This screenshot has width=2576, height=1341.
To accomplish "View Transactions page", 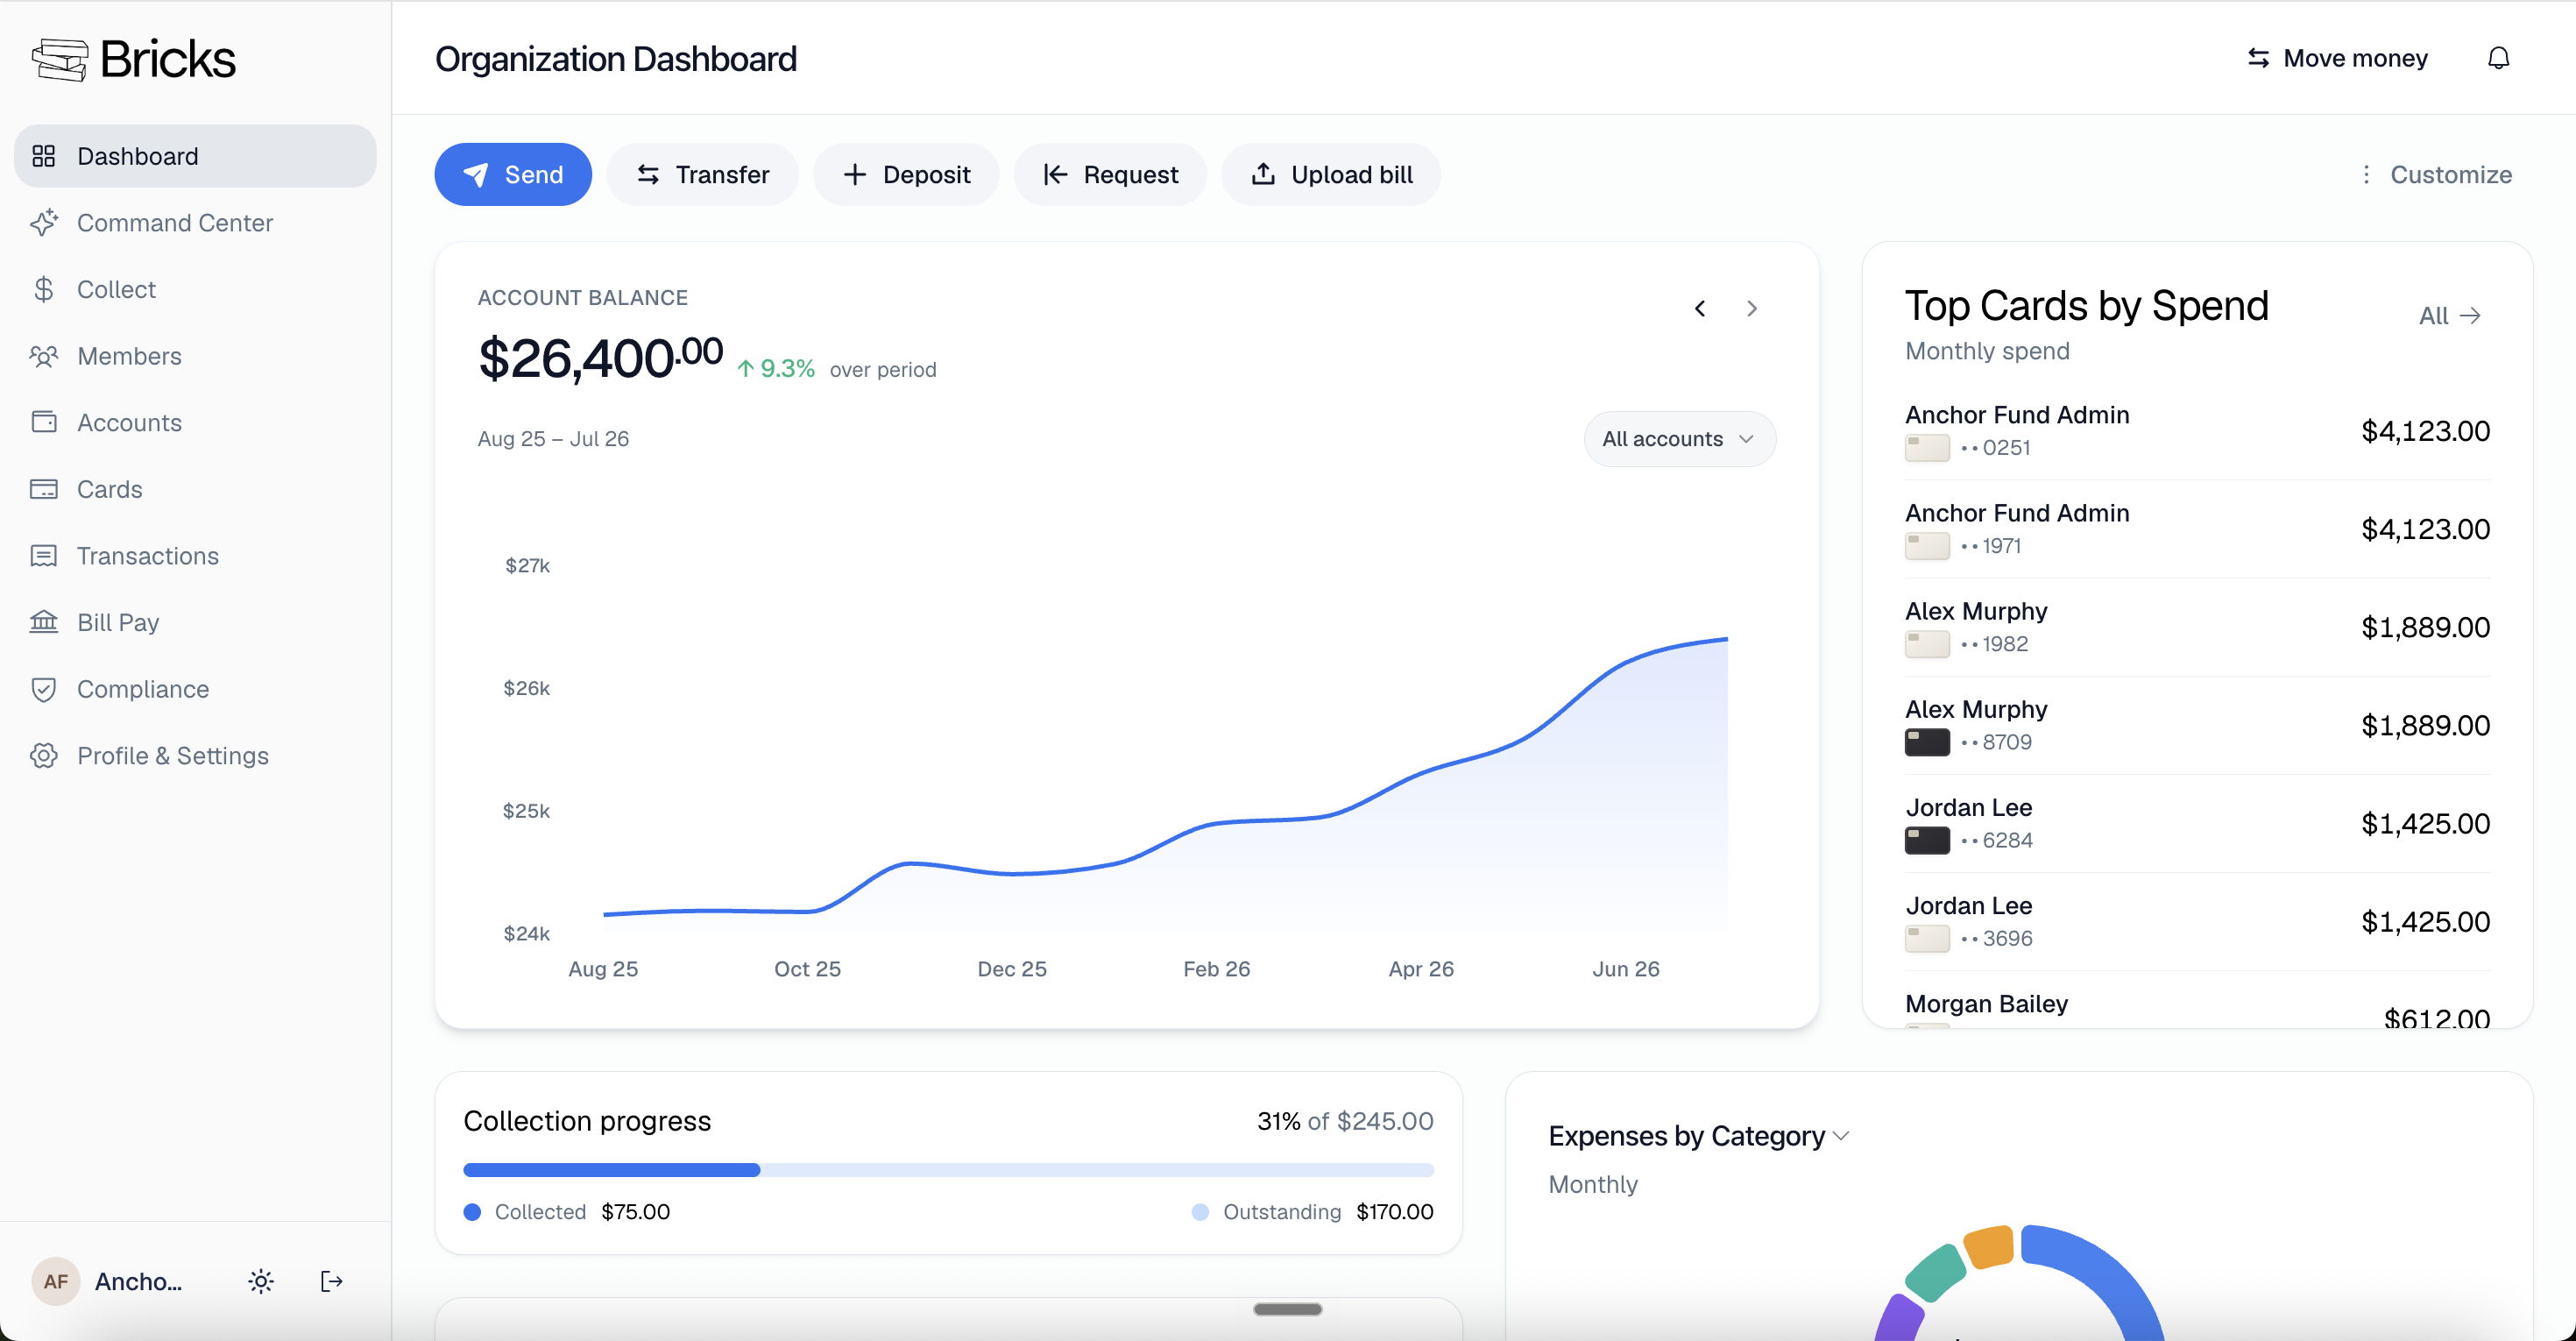I will coord(195,555).
